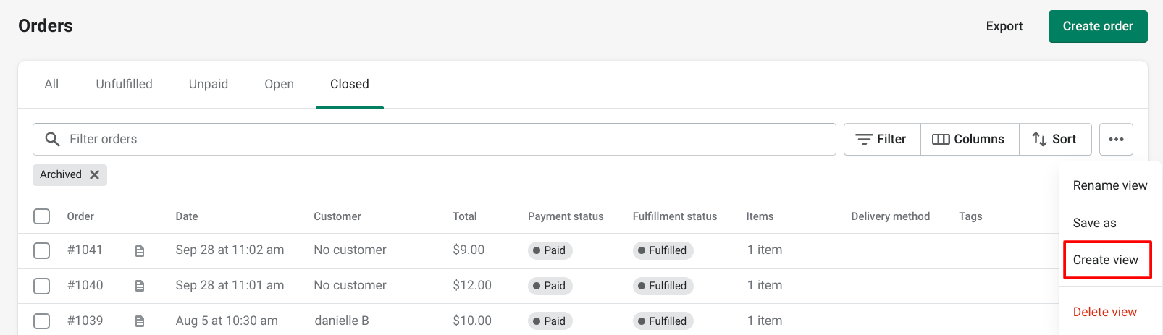Viewport: 1163px width, 335px height.
Task: Open the three-dot more actions menu
Action: coord(1116,139)
